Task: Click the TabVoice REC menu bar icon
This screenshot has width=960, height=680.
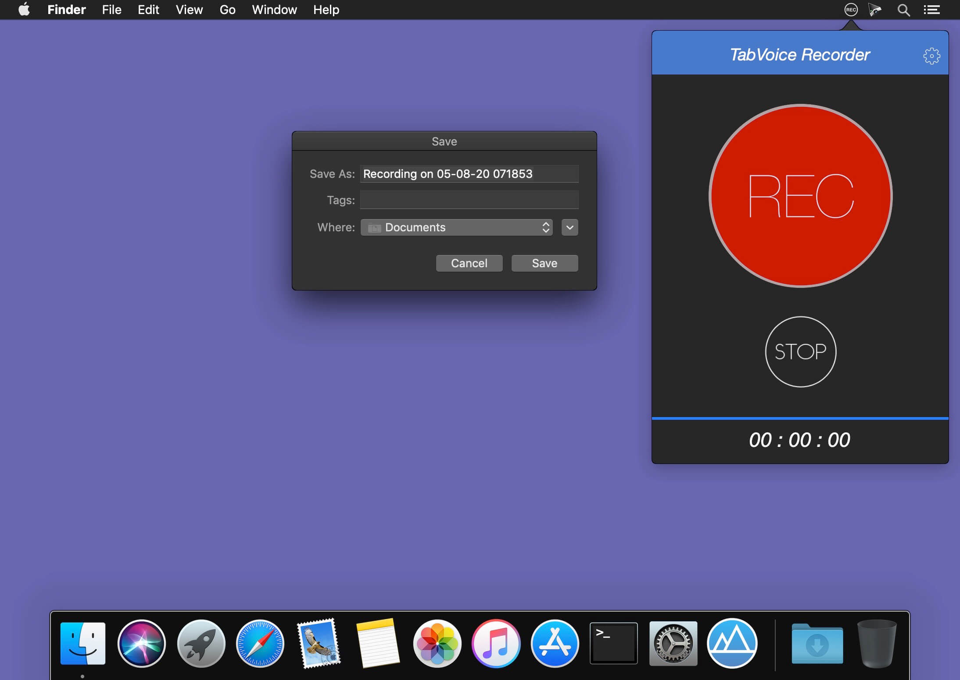Action: (851, 10)
